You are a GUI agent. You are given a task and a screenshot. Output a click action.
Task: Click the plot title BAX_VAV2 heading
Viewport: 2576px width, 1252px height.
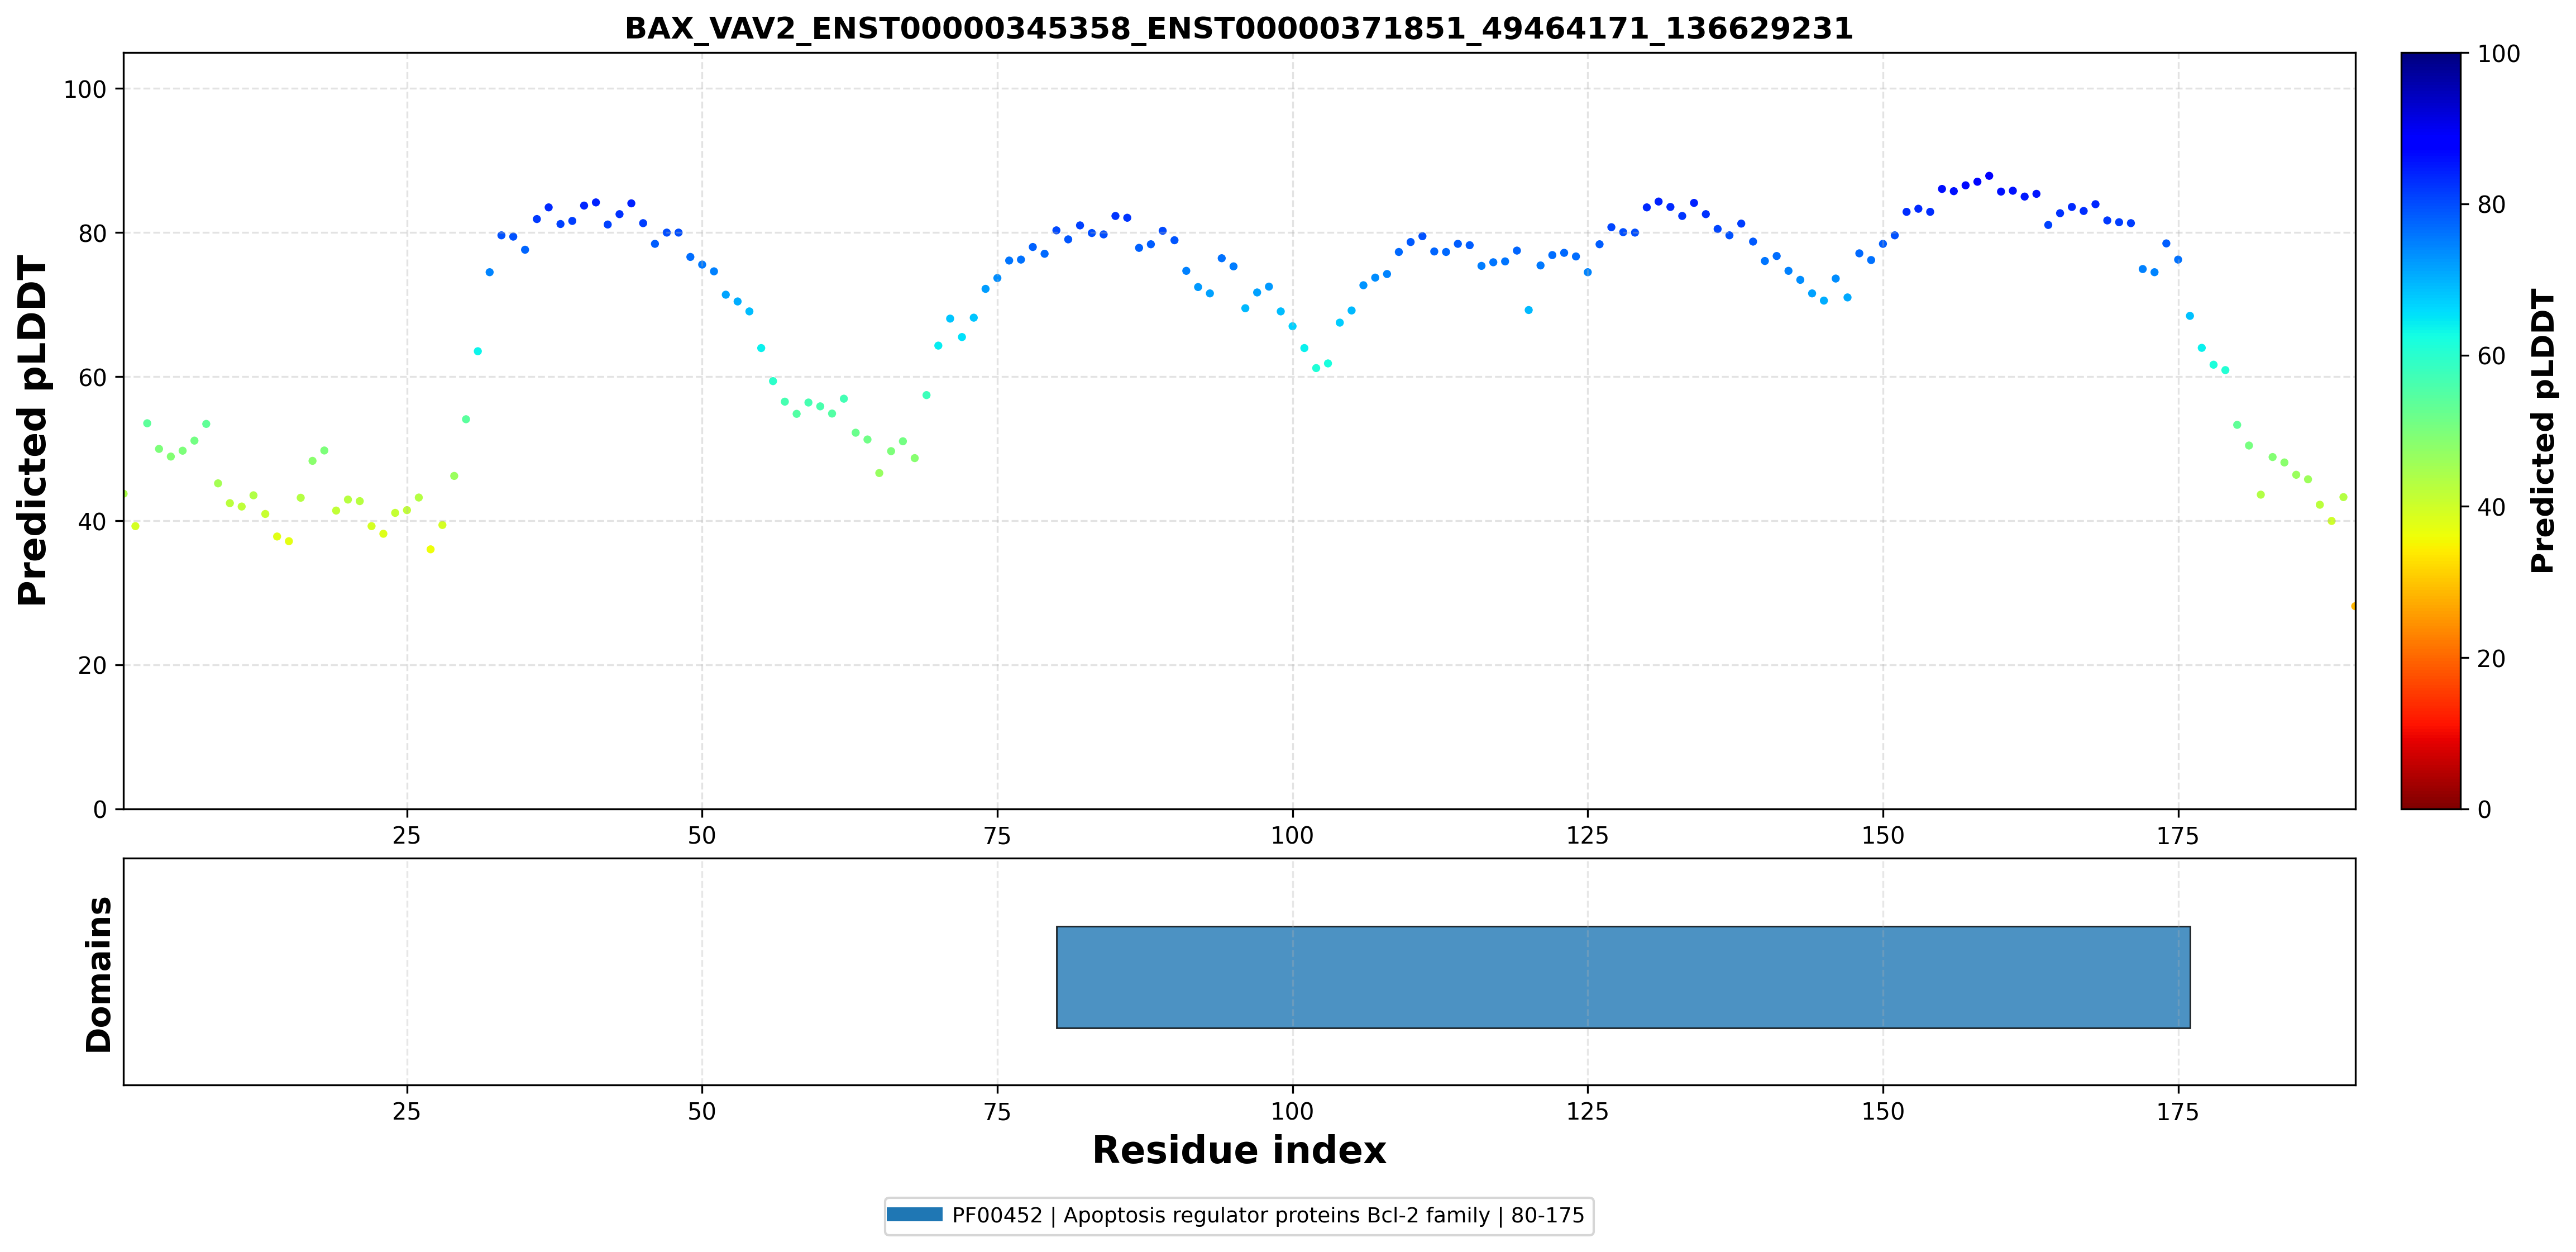(1239, 28)
